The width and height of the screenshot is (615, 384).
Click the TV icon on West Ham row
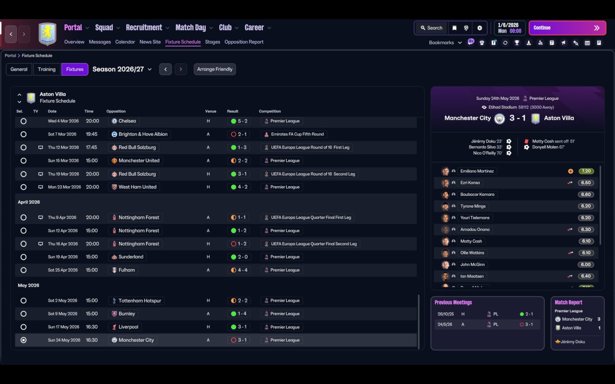[40, 187]
